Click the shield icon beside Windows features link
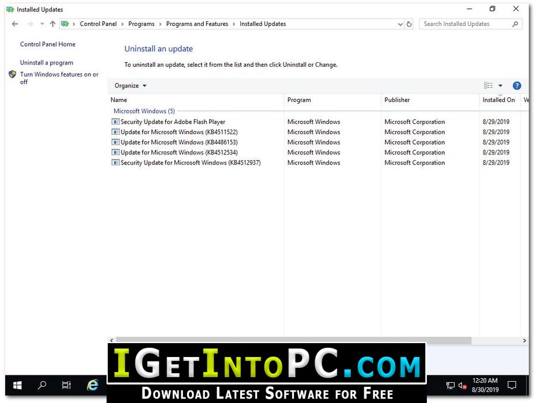The image size is (534, 403). (x=13, y=74)
